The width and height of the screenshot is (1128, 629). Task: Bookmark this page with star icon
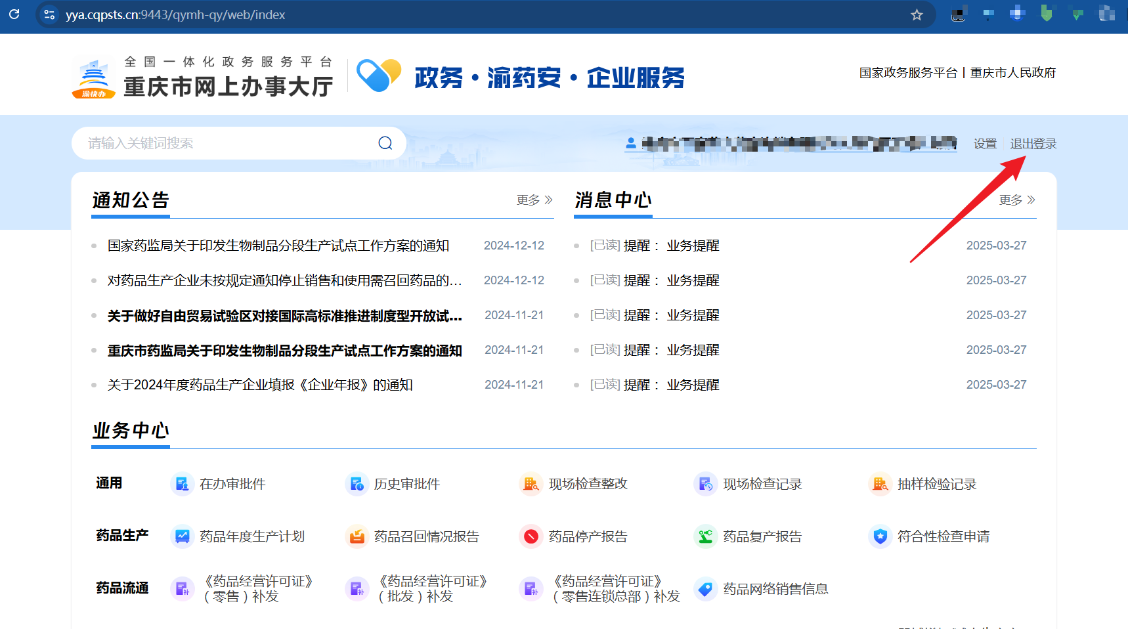[917, 14]
